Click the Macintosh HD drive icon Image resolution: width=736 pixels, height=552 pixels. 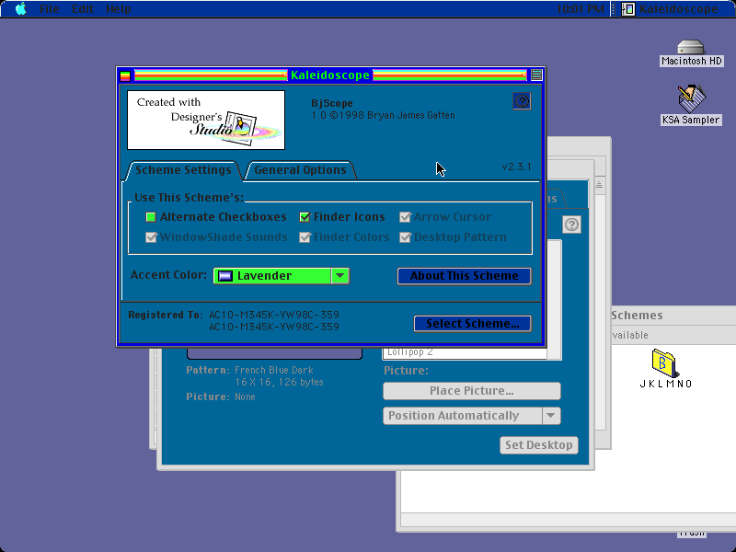pos(691,47)
